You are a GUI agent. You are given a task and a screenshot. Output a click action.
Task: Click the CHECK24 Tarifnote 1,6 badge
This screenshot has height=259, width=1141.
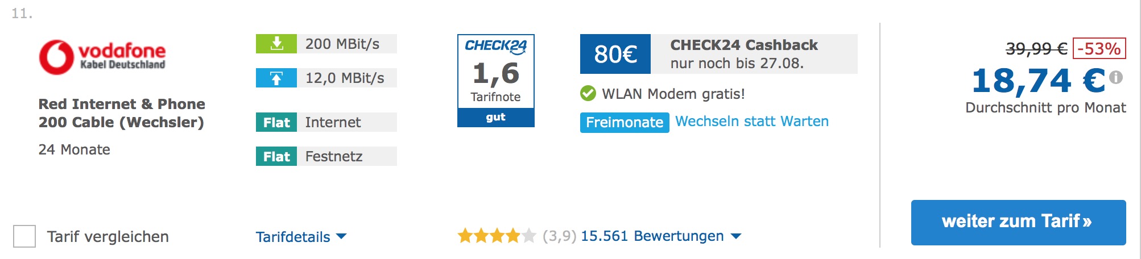pyautogui.click(x=496, y=80)
